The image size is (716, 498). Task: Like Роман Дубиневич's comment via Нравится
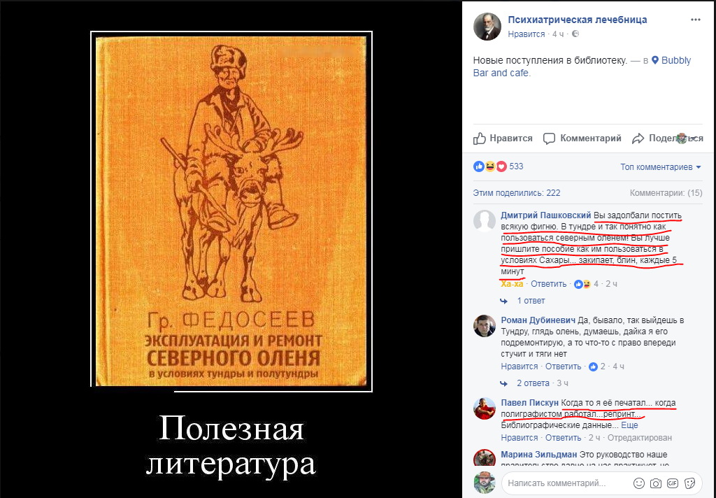coord(520,366)
